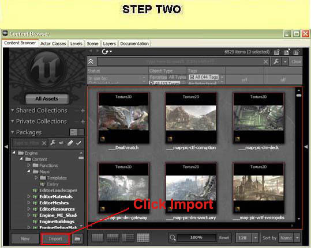This screenshot has height=248, width=311.
Task: Open the _Deathmatch texture thumbnail
Action: tap(123, 118)
